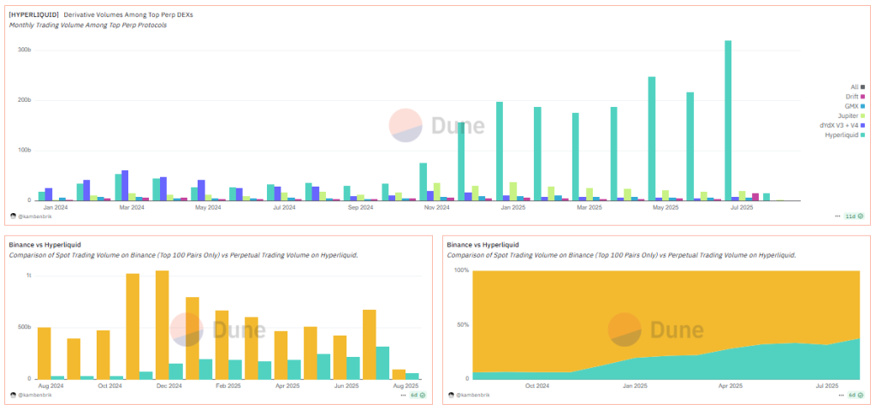Open @kambenbrik profile under Binance bar chart

point(33,395)
